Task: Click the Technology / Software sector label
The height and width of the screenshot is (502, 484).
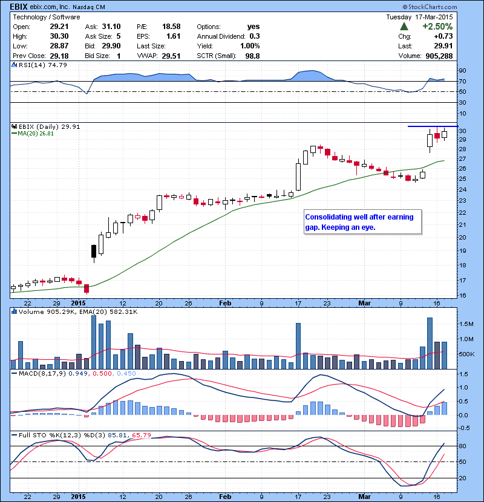Action: click(x=47, y=17)
